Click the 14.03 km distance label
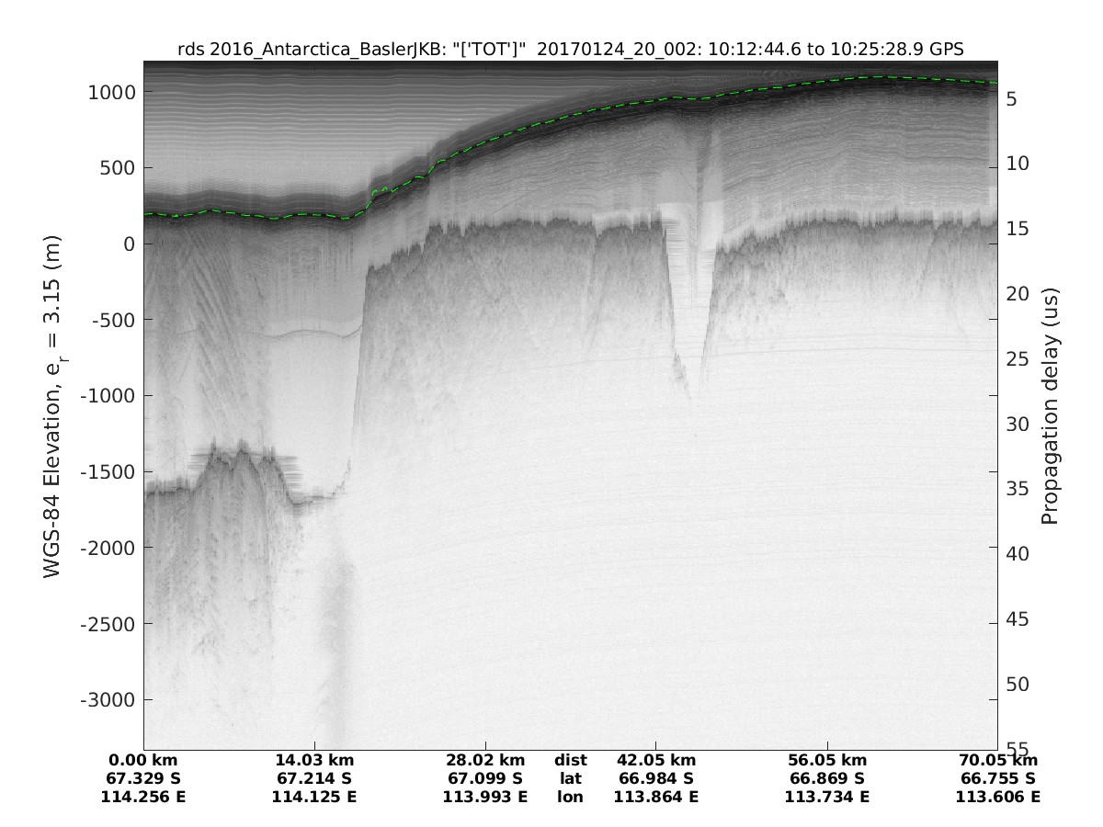The image size is (1103, 827). 313,761
